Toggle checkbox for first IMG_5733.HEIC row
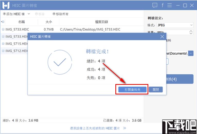 [x=3, y=29]
